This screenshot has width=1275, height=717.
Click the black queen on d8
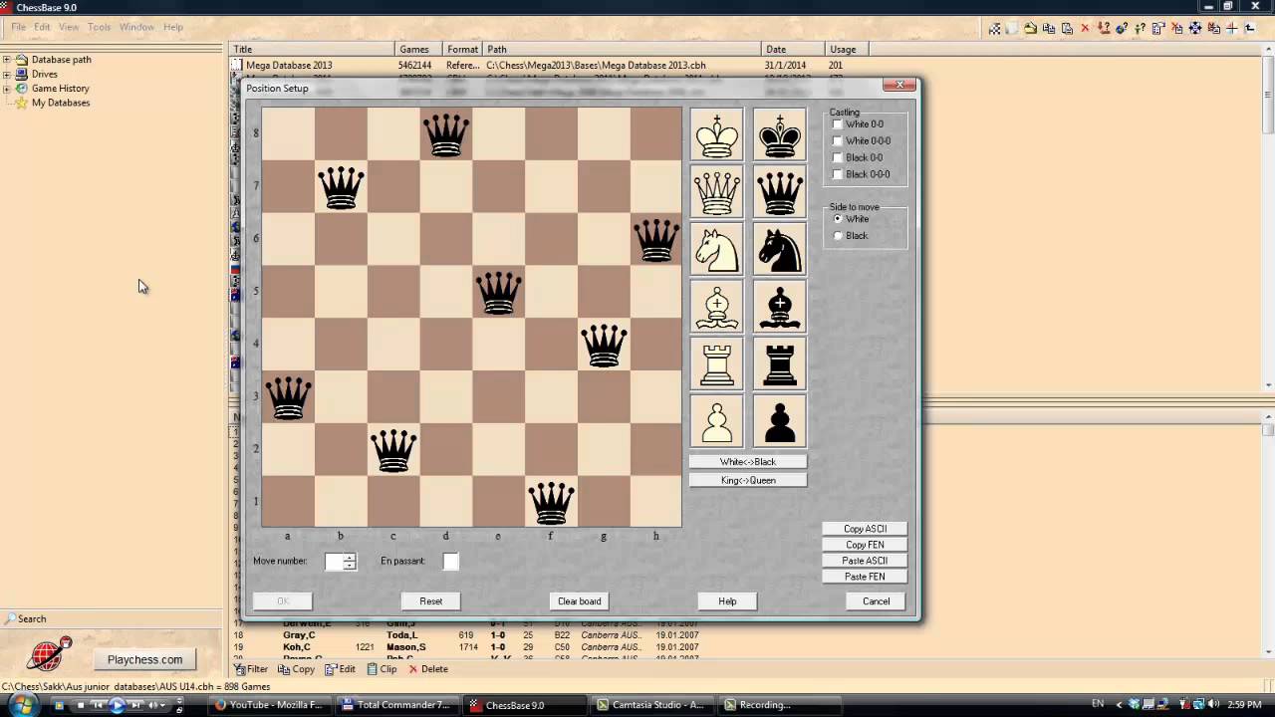445,133
